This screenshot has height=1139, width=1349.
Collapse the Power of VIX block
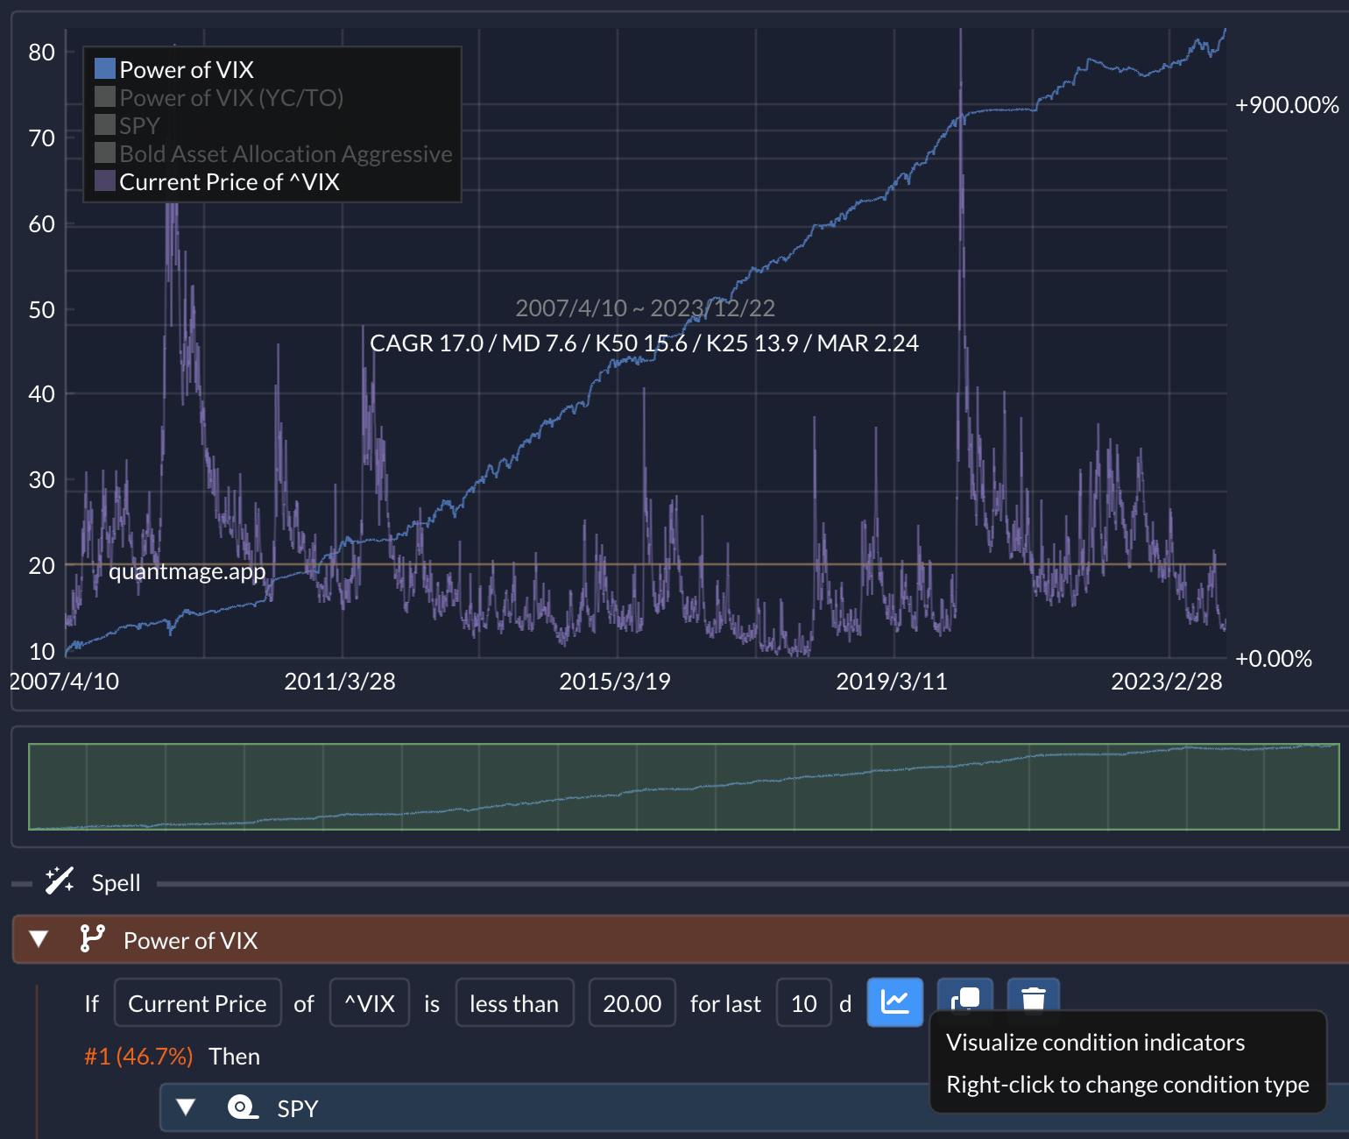coord(39,939)
